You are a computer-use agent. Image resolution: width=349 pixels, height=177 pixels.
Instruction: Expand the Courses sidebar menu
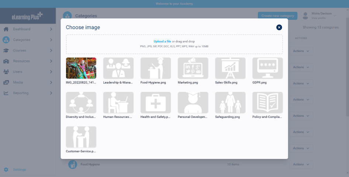tap(28, 51)
